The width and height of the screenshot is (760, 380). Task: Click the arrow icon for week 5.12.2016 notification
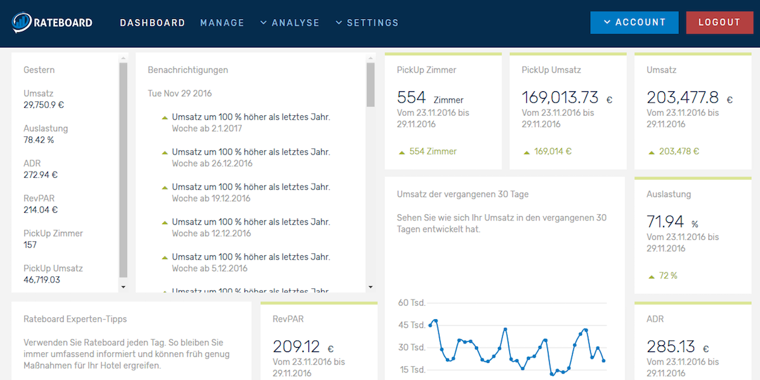[165, 258]
